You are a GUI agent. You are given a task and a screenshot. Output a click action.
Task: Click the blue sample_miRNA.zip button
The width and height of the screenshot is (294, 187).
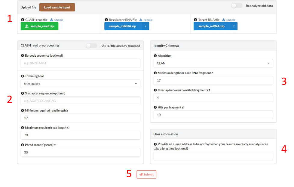coord(123,26)
